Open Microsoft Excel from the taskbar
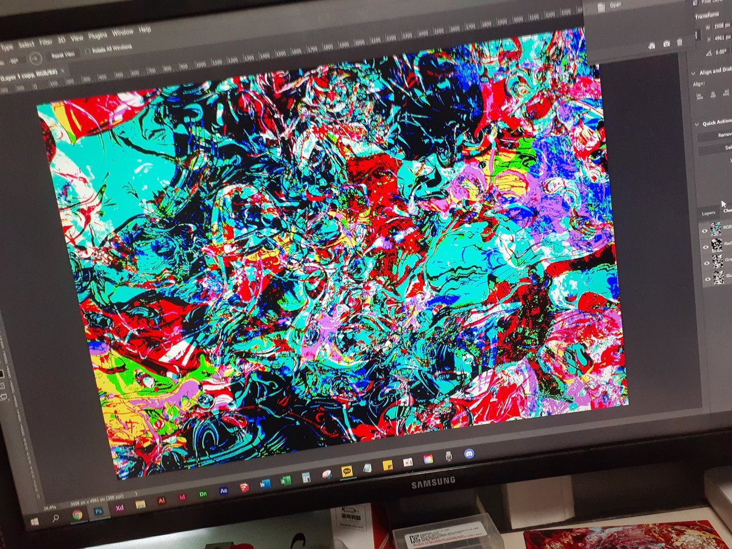The height and width of the screenshot is (549, 732). click(285, 481)
